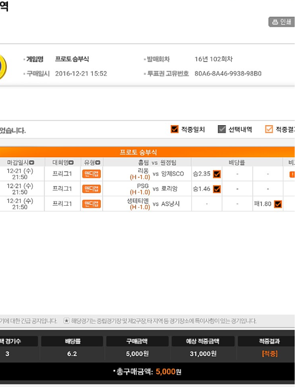Viewport: 296px width, 387px height.
Task: Click the 구매금액 summary header
Action: [x=137, y=341]
